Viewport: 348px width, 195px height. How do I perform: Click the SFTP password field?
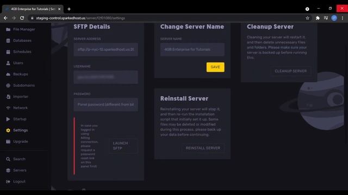point(105,105)
